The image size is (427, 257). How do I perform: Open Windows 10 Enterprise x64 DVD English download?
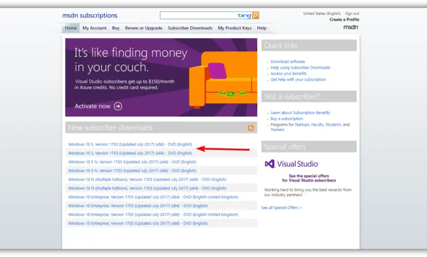click(138, 206)
